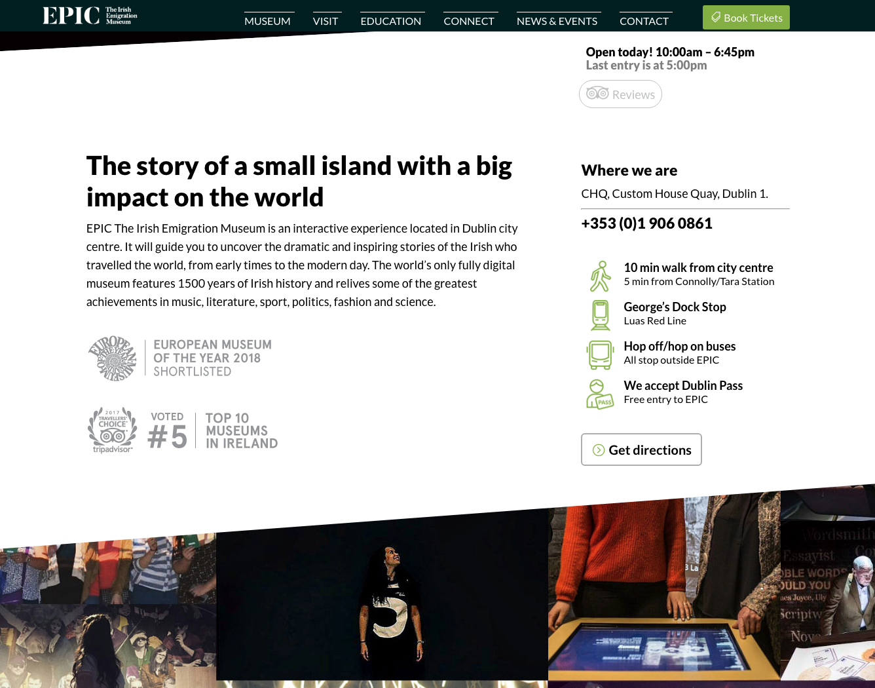This screenshot has width=875, height=688.
Task: Click the Book Tickets button
Action: [746, 18]
